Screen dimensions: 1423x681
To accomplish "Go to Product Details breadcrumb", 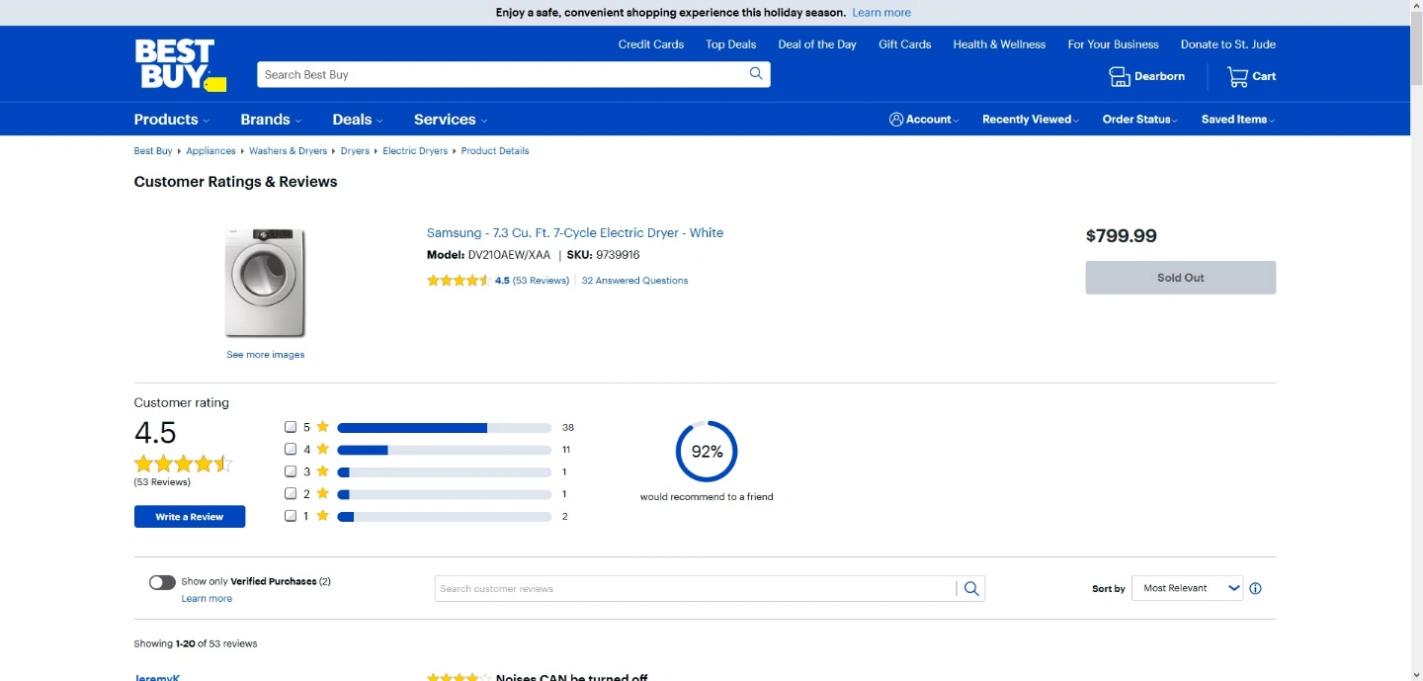I will [495, 151].
